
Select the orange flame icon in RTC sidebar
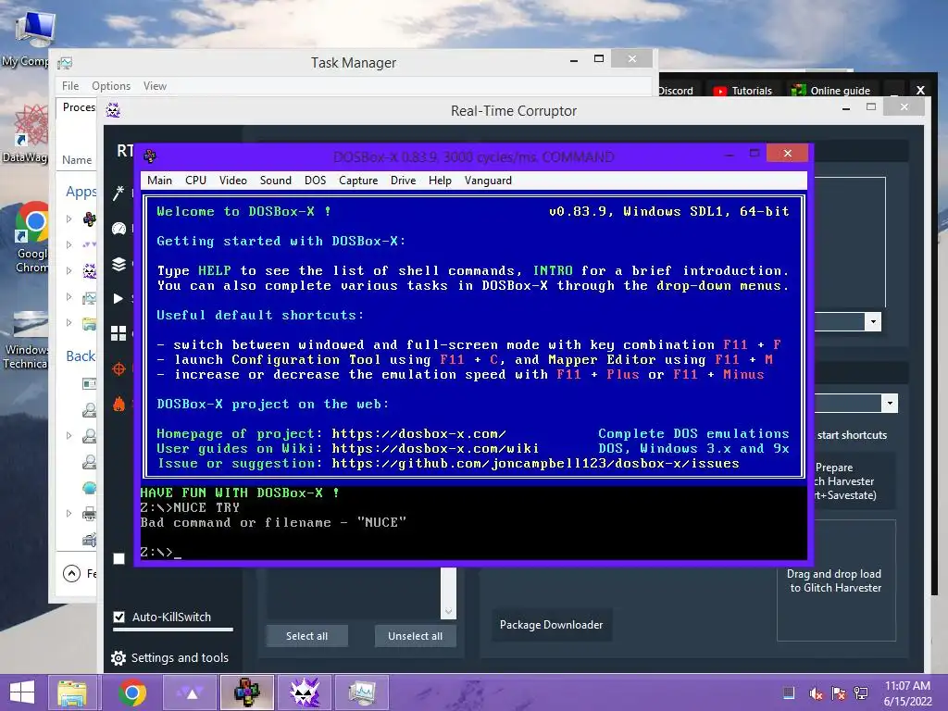(118, 404)
